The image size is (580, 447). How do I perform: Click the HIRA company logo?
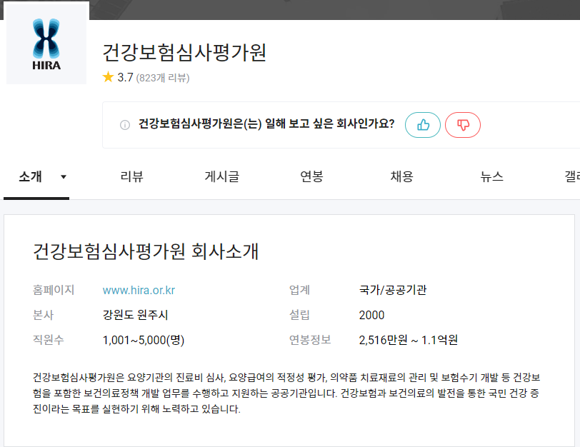[46, 44]
